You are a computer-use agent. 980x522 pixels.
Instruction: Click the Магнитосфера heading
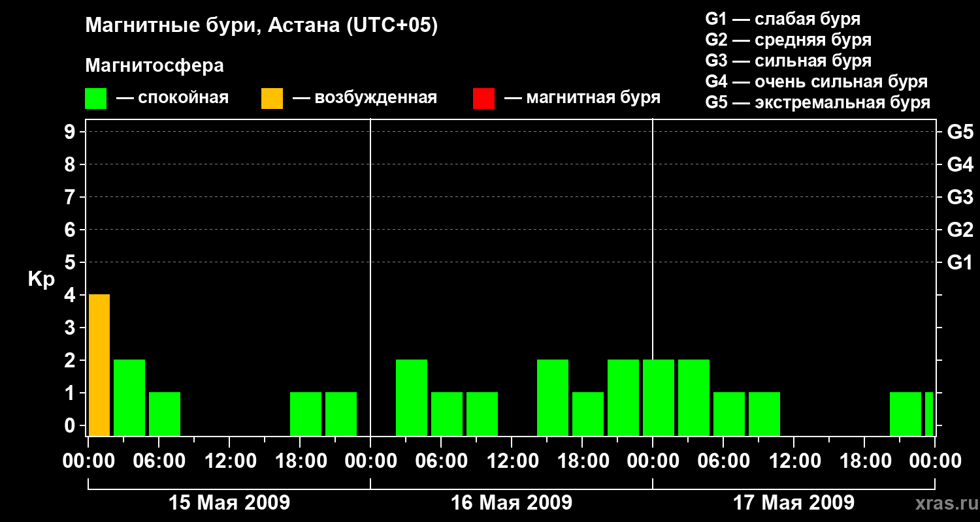click(154, 66)
